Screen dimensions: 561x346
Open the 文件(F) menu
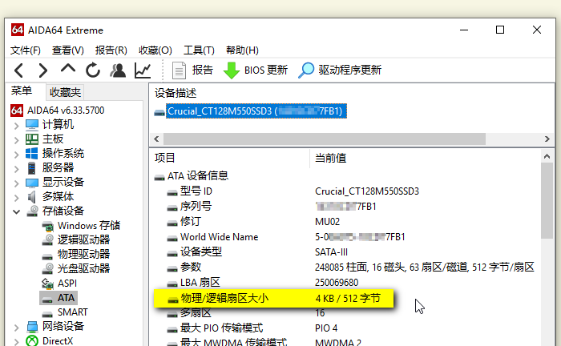click(x=26, y=50)
